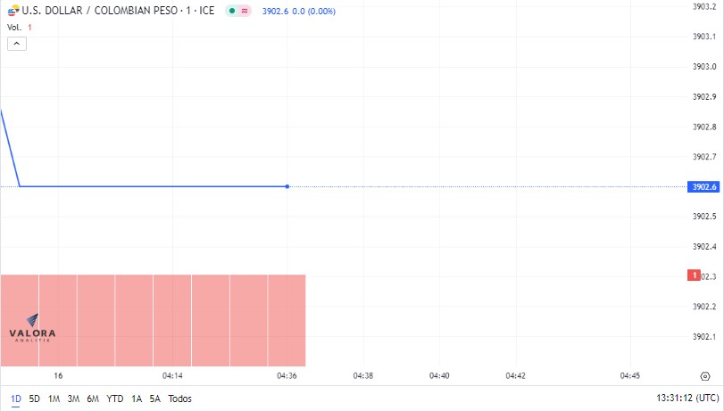This screenshot has height=411, width=724.
Task: Click the green market status dot
Action: coord(232,11)
